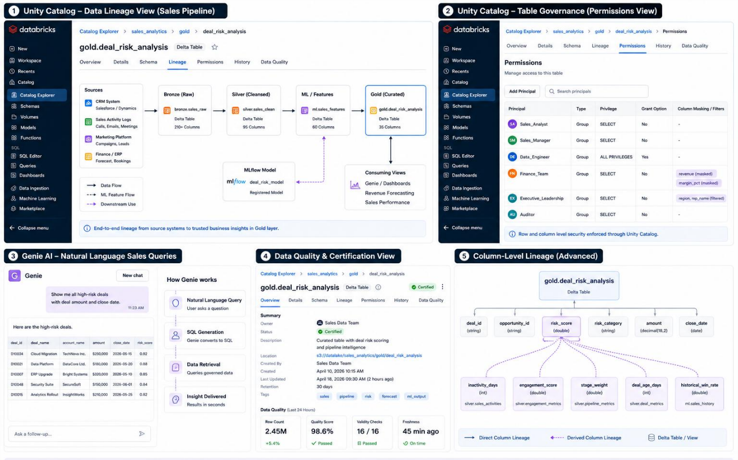
Task: Open the three-dot menu beside Certified badge
Action: click(x=443, y=287)
